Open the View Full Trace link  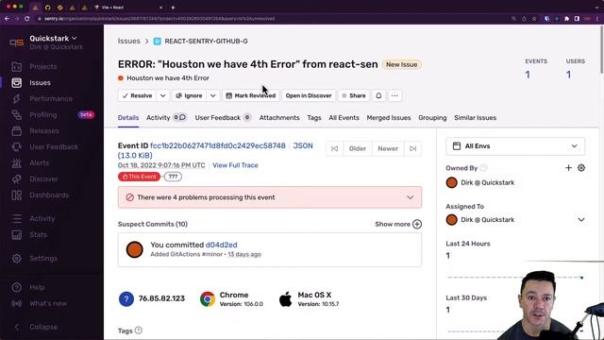235,165
